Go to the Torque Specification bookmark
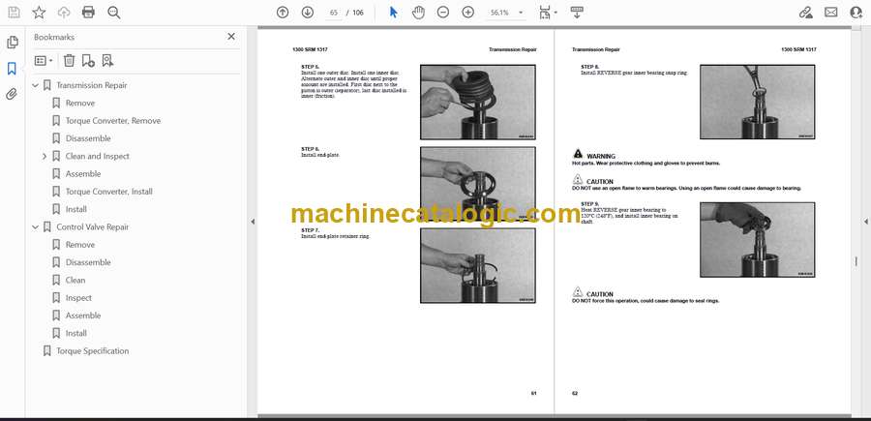The image size is (871, 421). pyautogui.click(x=92, y=351)
